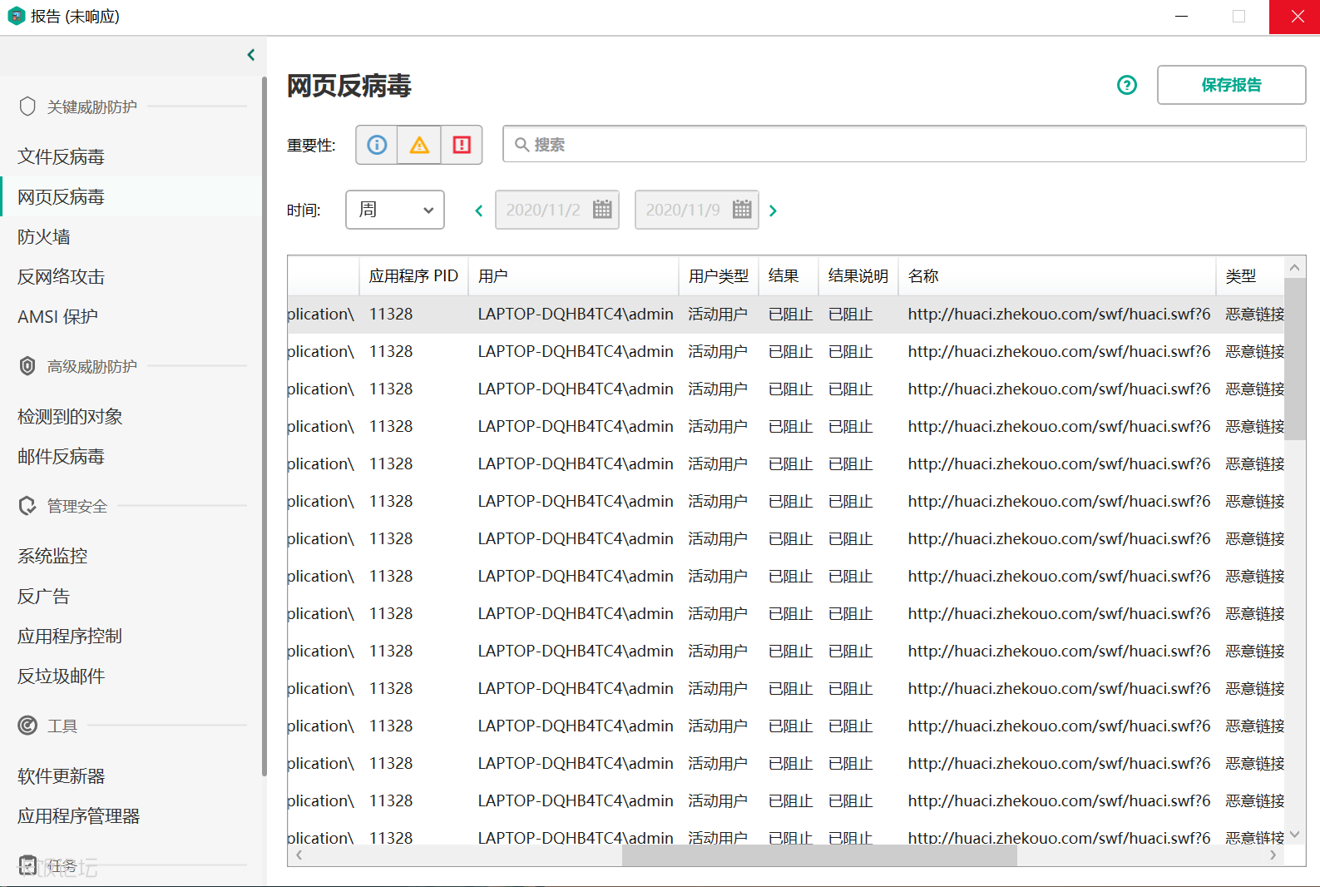Go to the previous time period arrow
The image size is (1320, 887).
(x=478, y=211)
